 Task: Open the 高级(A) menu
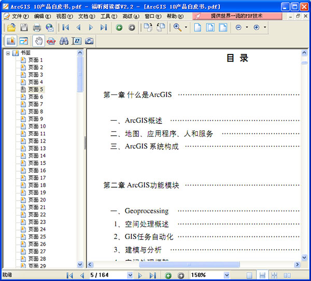point(131,16)
